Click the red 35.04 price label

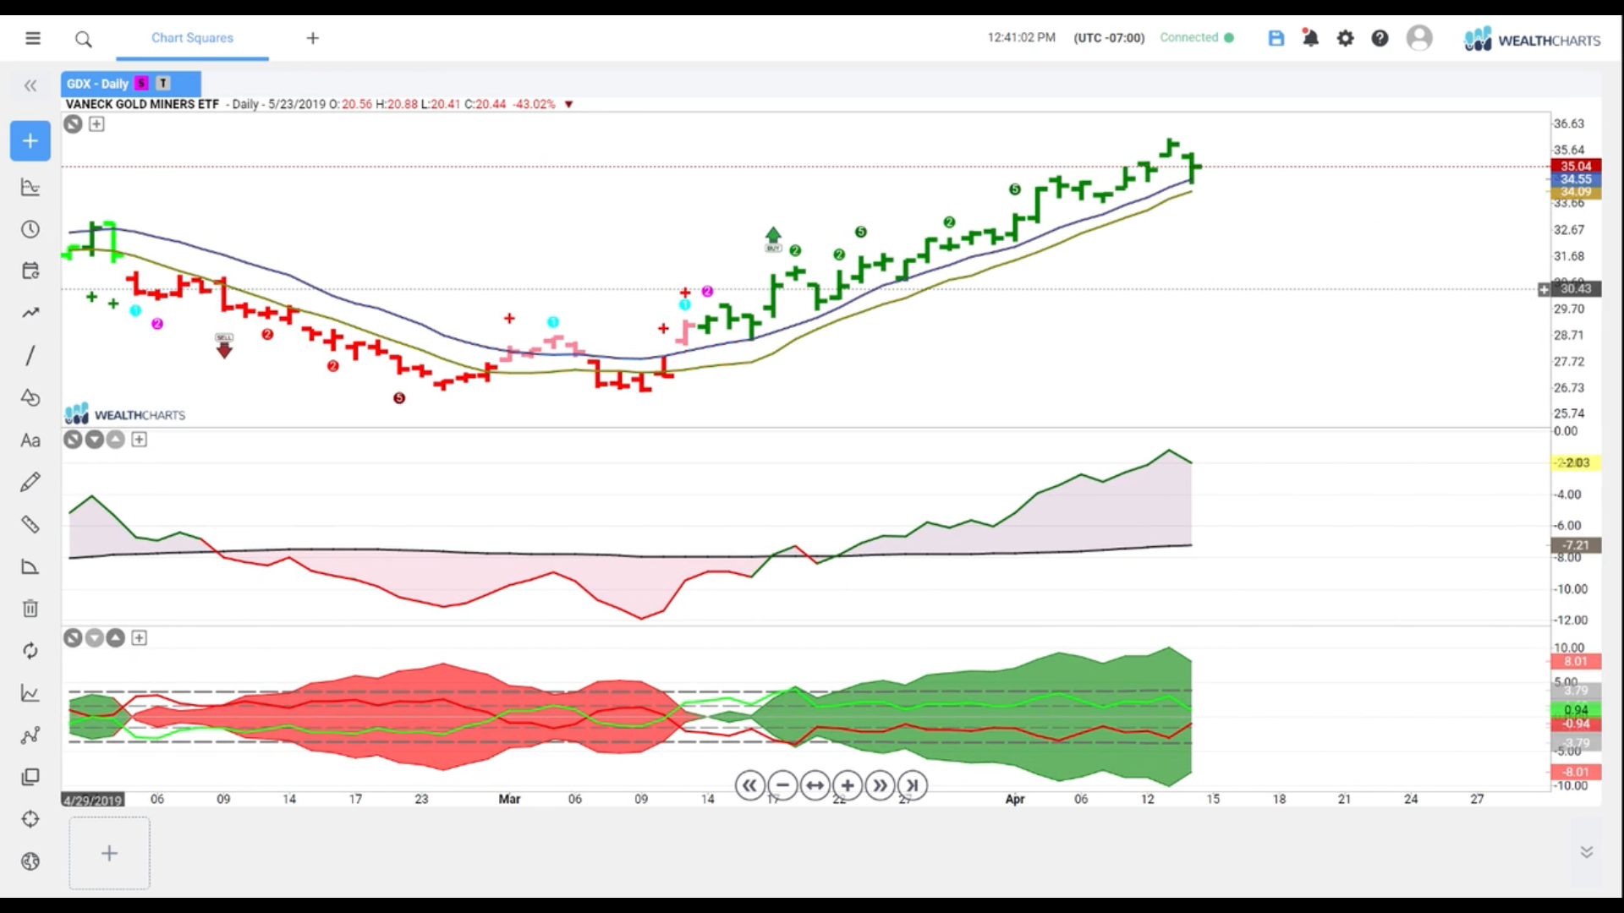click(x=1576, y=166)
